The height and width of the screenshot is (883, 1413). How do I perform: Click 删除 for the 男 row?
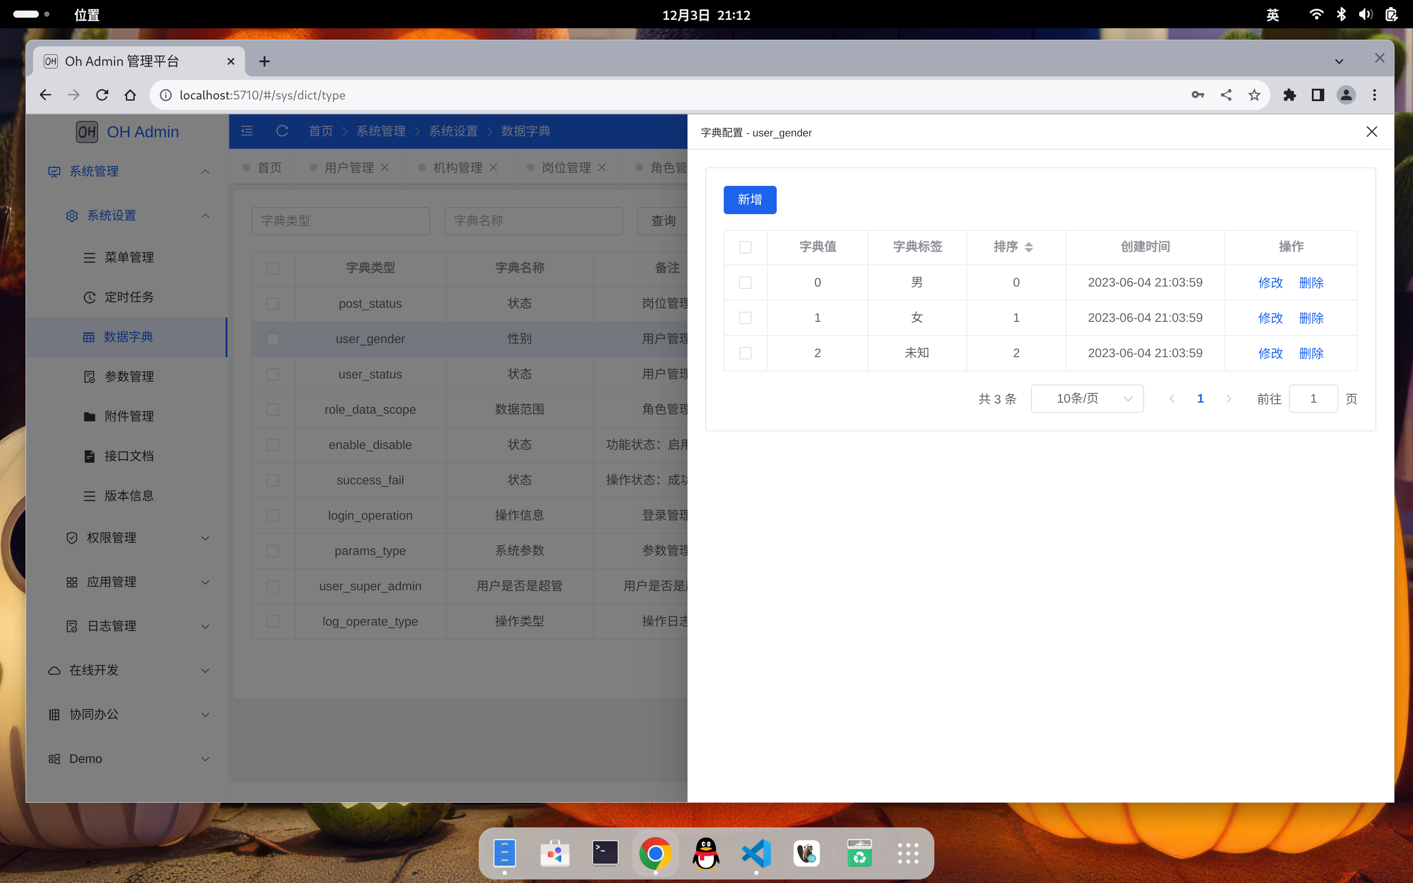pos(1311,283)
